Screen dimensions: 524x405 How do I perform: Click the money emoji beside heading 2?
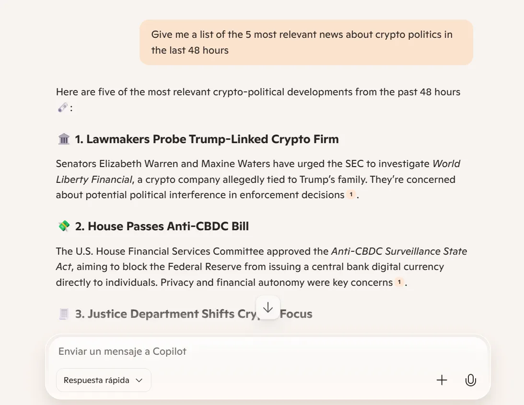point(64,226)
